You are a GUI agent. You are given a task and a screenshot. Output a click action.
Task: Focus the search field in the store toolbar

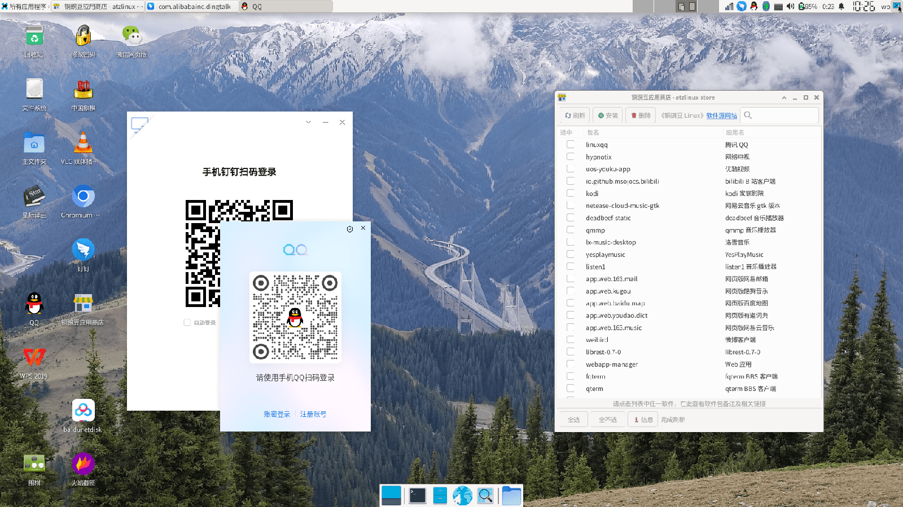tap(779, 115)
